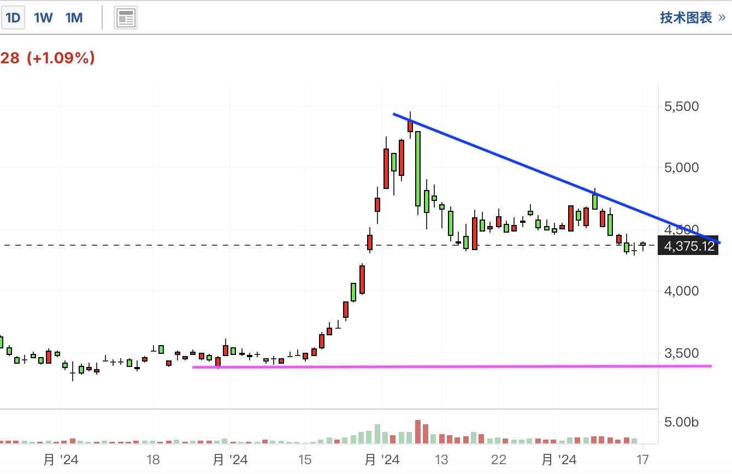The height and width of the screenshot is (474, 732).
Task: Click the date label 13 on time axis
Action: [x=441, y=460]
